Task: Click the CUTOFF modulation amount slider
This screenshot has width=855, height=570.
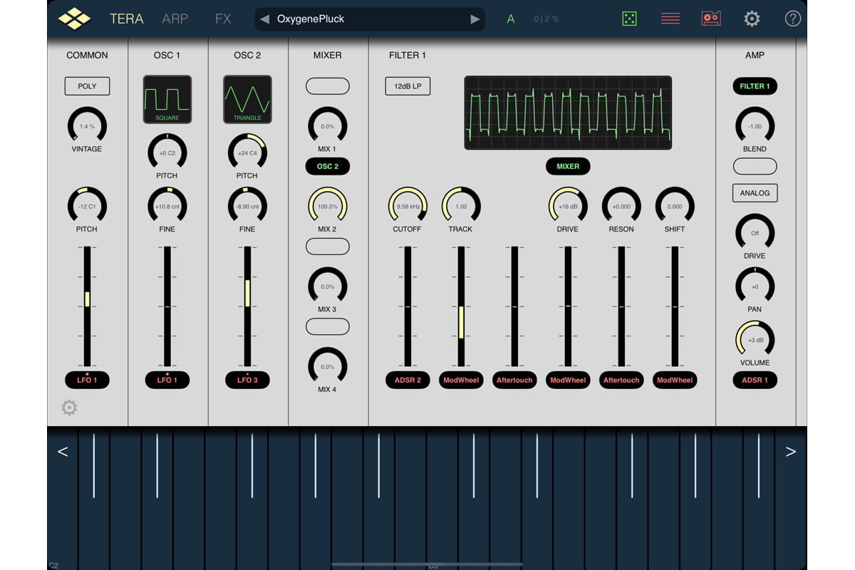Action: click(408, 306)
